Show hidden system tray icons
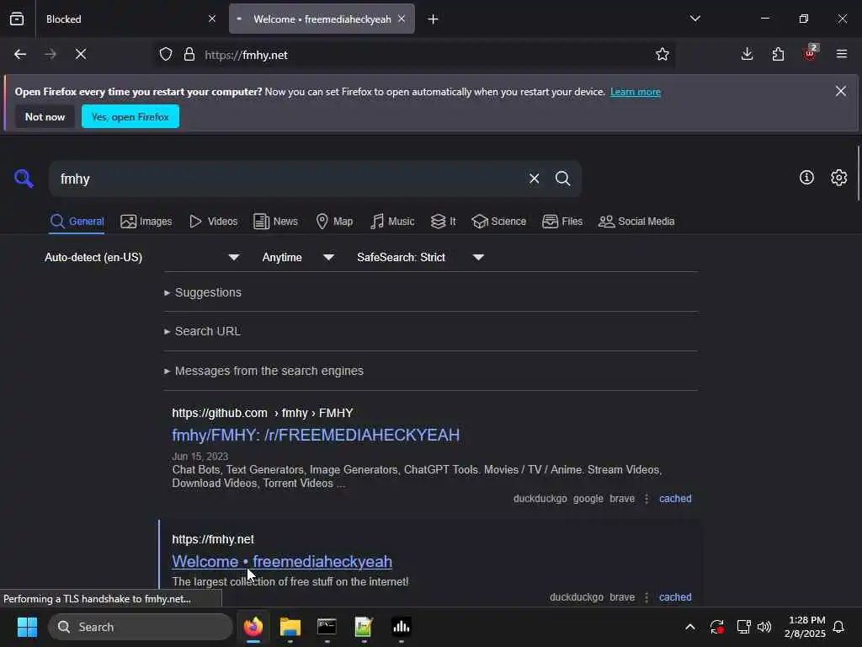 coord(689,627)
